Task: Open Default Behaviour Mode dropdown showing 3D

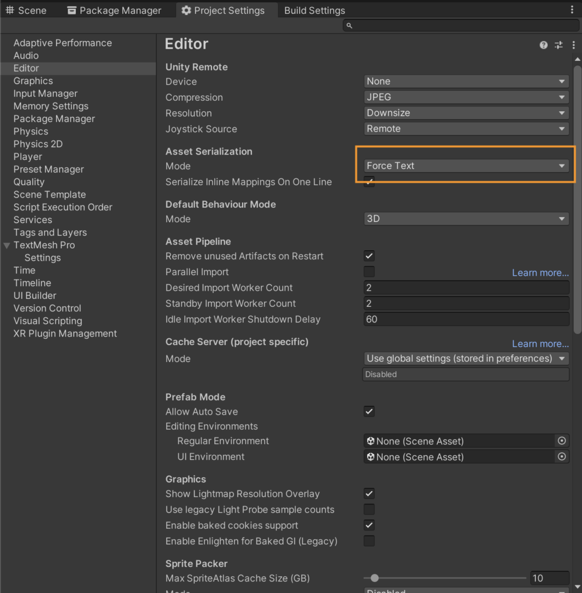Action: click(466, 218)
